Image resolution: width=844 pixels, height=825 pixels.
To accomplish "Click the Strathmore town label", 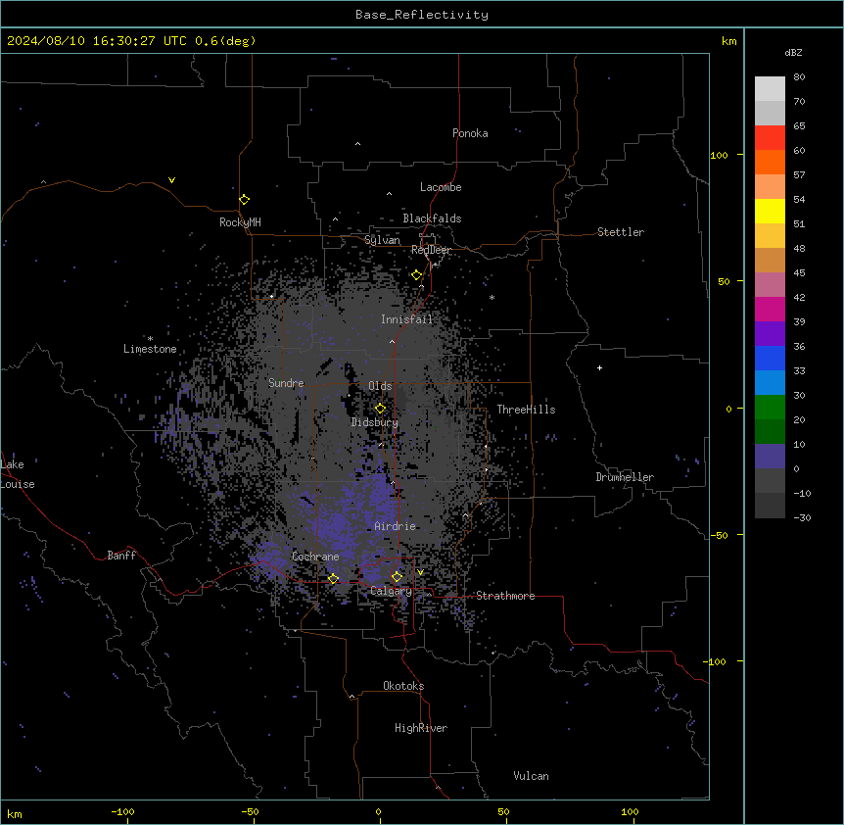I will click(505, 596).
